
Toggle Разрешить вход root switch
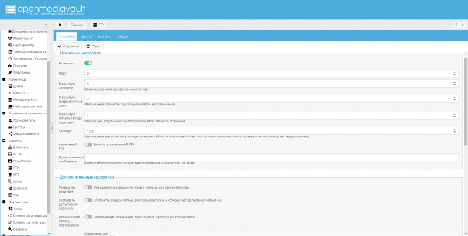88,188
